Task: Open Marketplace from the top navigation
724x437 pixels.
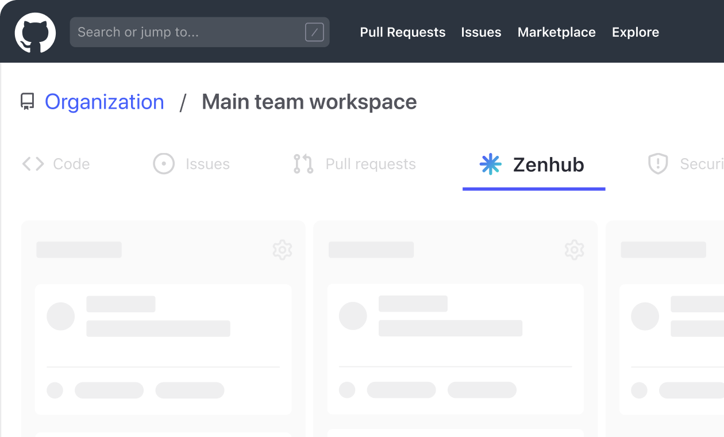Action: click(x=556, y=32)
